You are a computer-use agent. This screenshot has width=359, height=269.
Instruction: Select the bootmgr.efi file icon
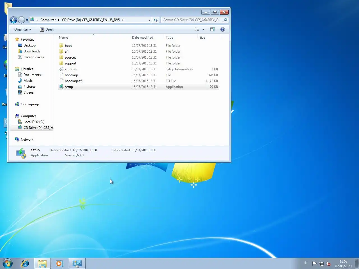pyautogui.click(x=61, y=81)
